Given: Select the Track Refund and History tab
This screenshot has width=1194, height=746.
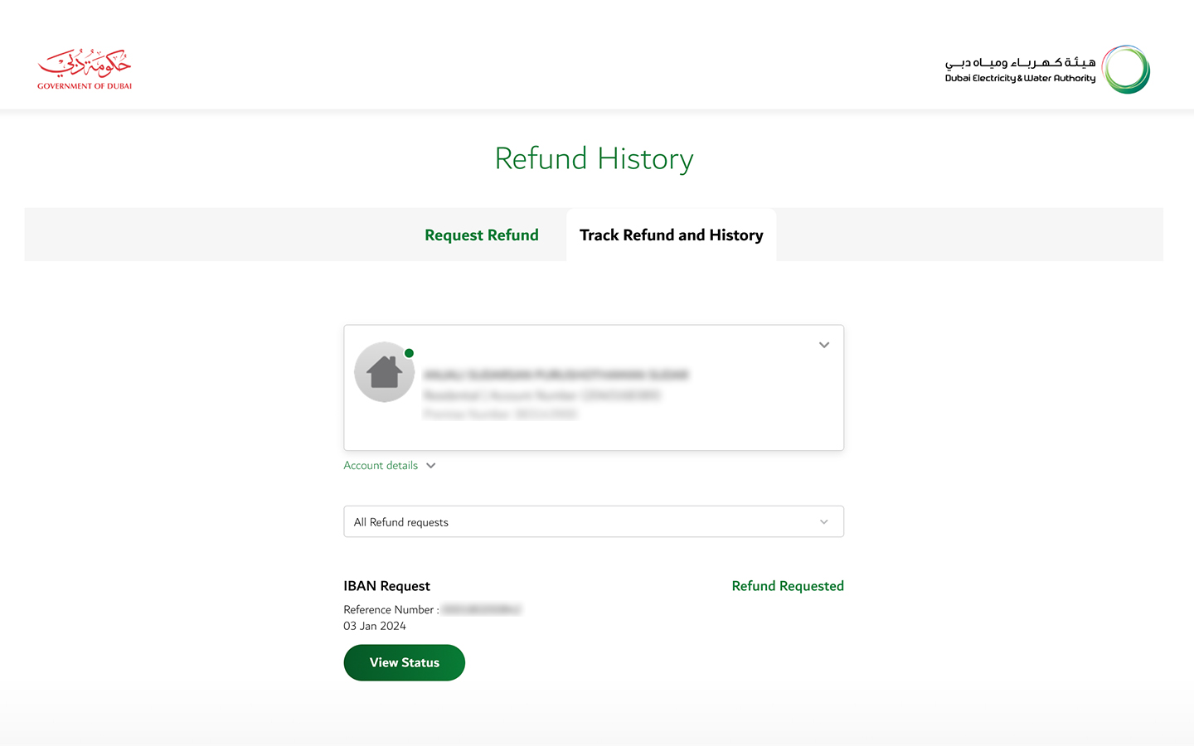Looking at the screenshot, I should [671, 235].
